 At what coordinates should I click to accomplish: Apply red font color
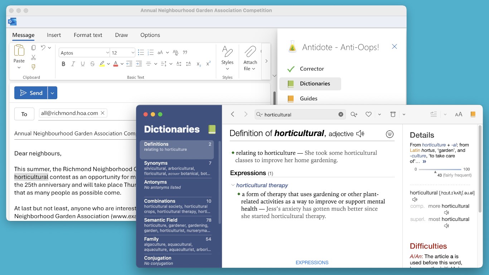point(116,64)
